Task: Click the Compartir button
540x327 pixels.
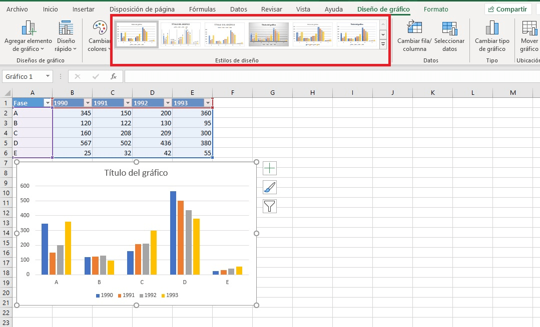Action: [x=507, y=9]
